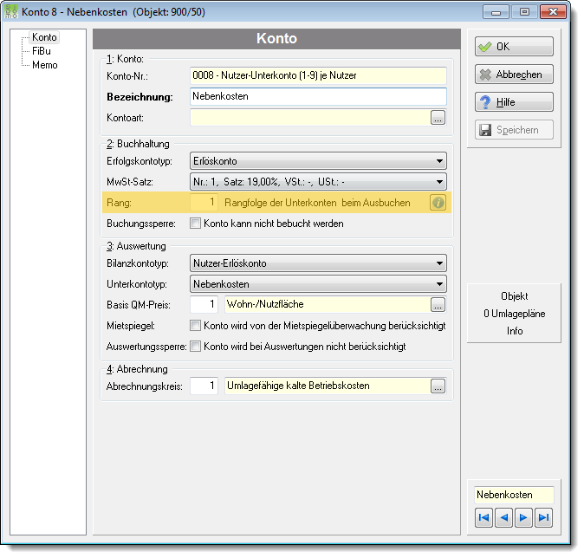Open the Kontoart browse (...) button
Screen dimensions: 584x558
tap(438, 118)
